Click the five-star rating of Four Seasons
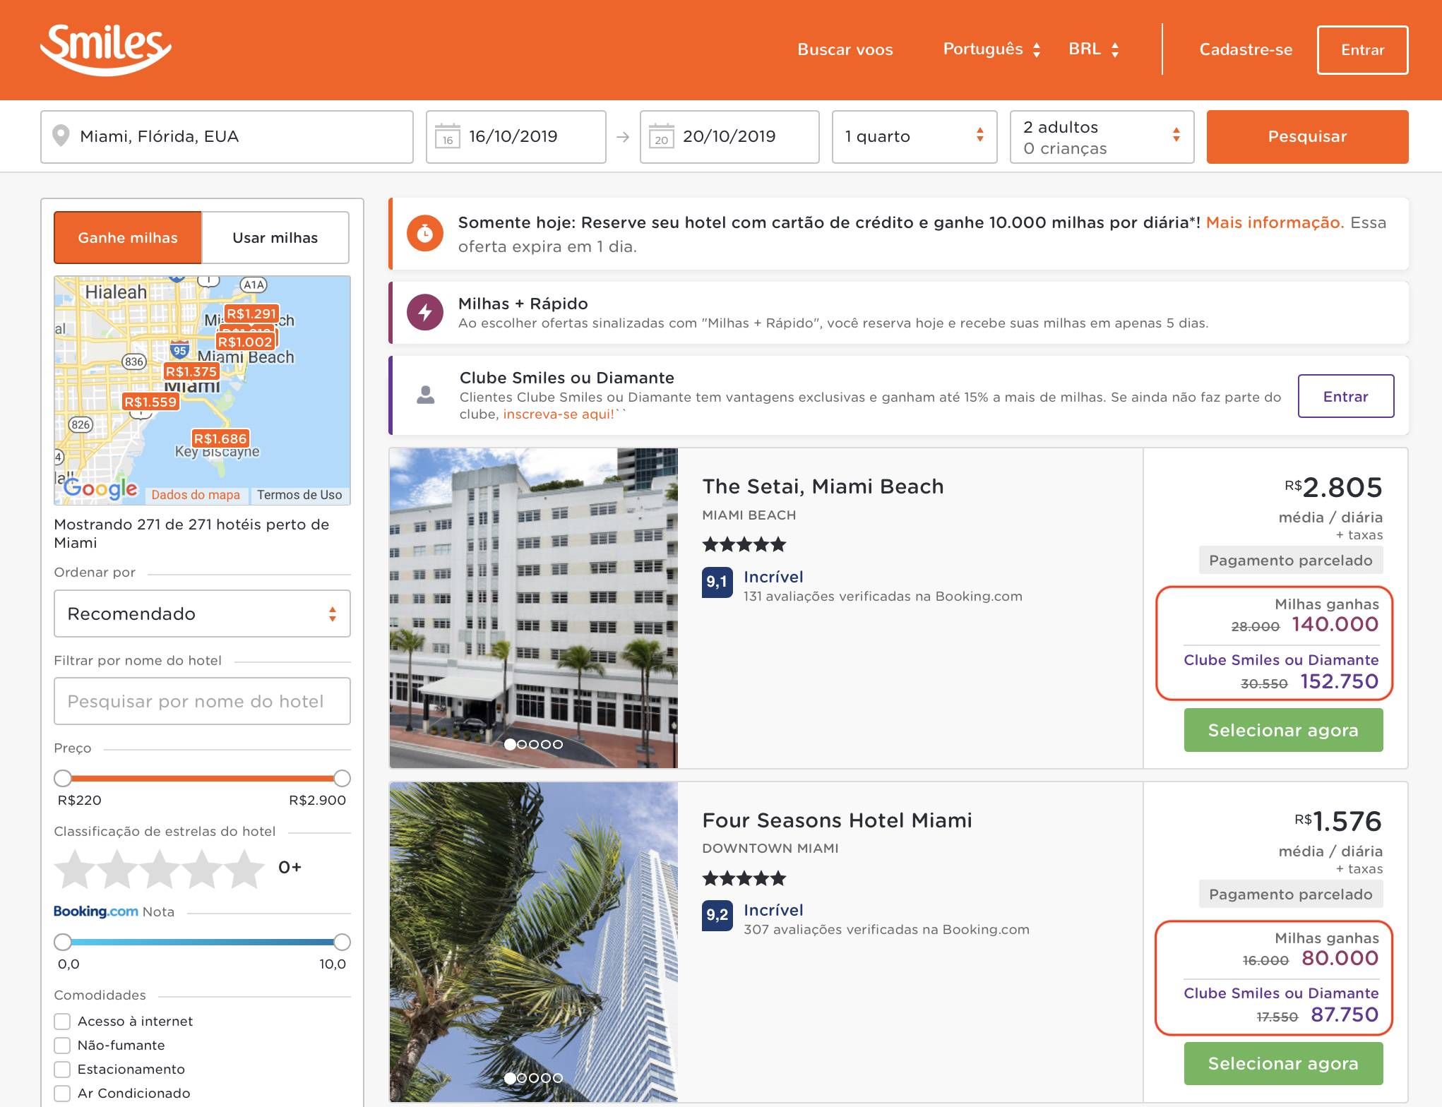 click(744, 878)
